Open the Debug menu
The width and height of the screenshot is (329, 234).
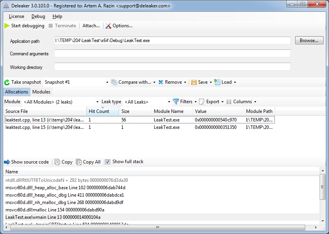click(x=38, y=16)
